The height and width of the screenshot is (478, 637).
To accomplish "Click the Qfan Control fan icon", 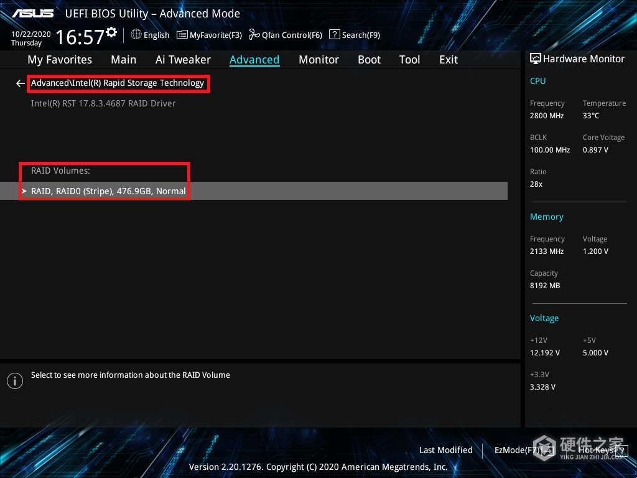I will tap(254, 35).
